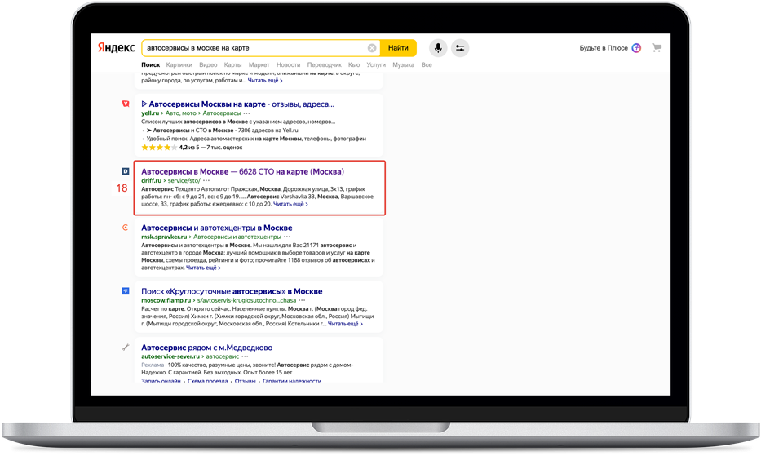Click the yell.ru favicon
This screenshot has width=761, height=456.
pos(125,104)
